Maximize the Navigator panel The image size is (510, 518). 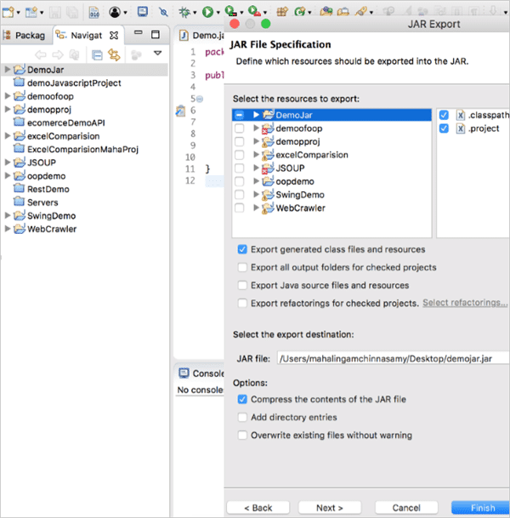(156, 34)
